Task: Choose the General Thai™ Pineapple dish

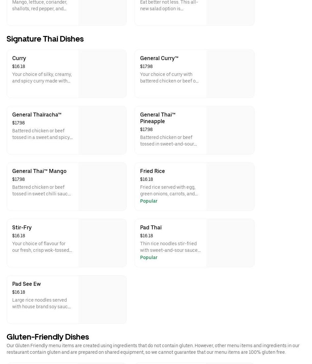Action: click(x=158, y=118)
